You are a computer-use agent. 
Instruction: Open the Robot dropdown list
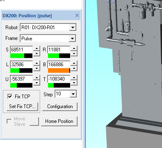(73, 28)
